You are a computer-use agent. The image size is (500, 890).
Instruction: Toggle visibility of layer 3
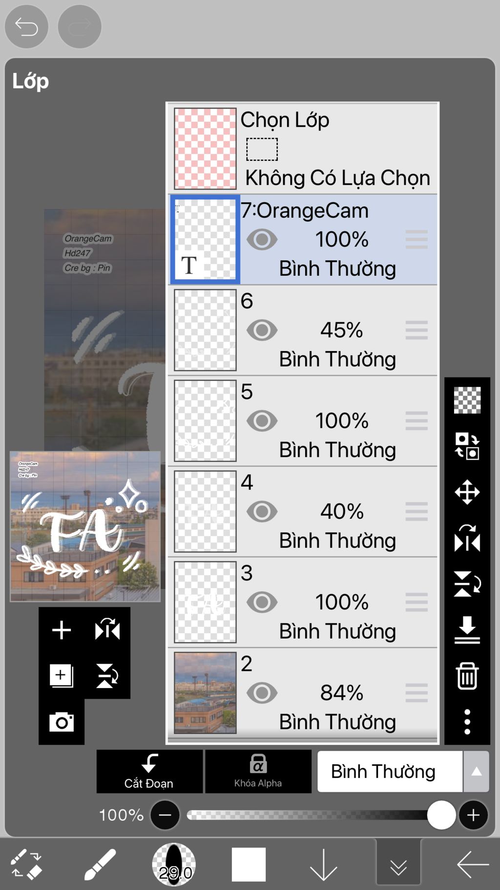point(262,602)
